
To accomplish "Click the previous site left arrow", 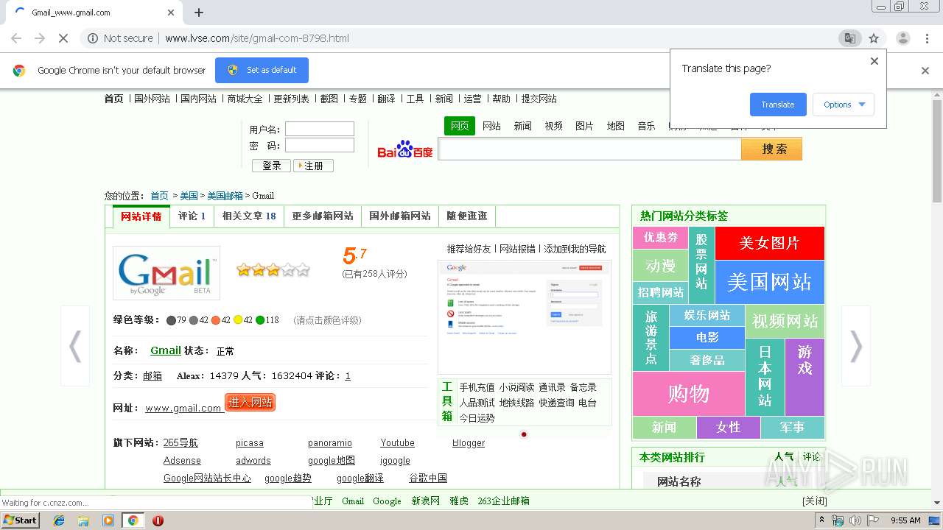I will click(x=75, y=346).
